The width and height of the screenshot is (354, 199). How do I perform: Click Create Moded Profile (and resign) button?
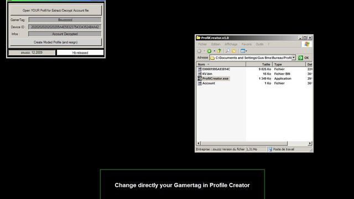(x=55, y=42)
